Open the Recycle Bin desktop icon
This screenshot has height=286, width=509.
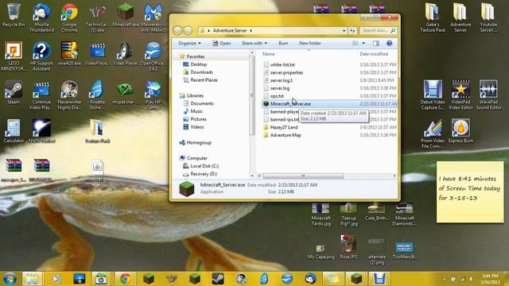(x=14, y=15)
